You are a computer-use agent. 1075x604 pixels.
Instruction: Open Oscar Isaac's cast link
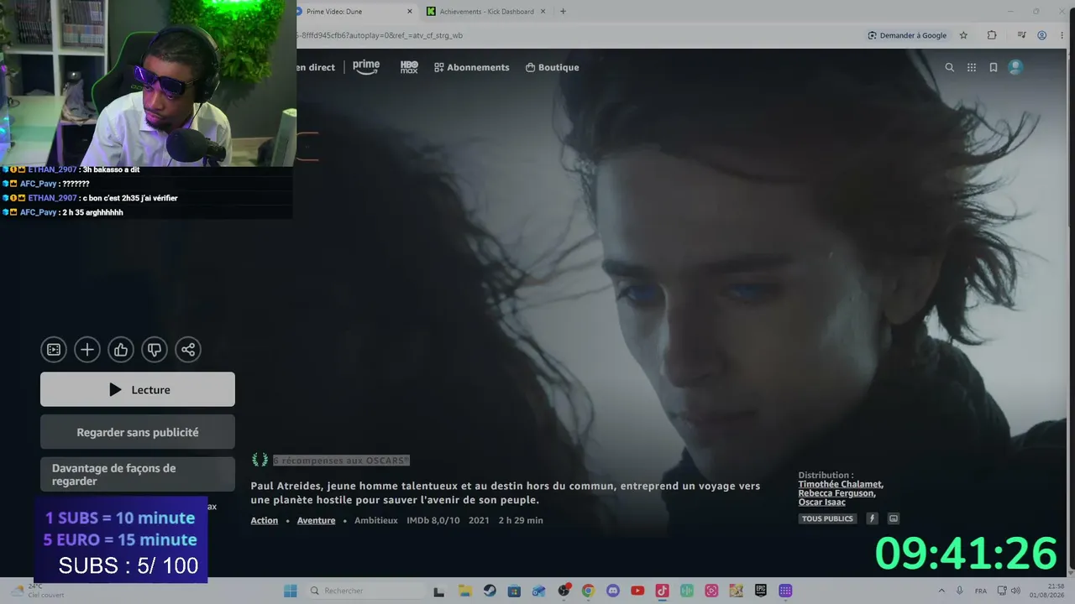click(822, 502)
